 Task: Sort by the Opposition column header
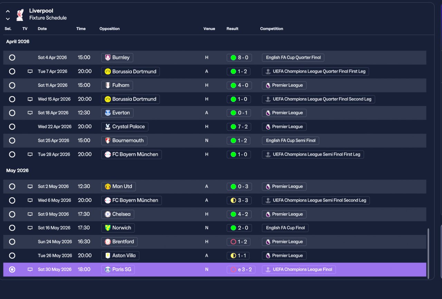click(109, 29)
